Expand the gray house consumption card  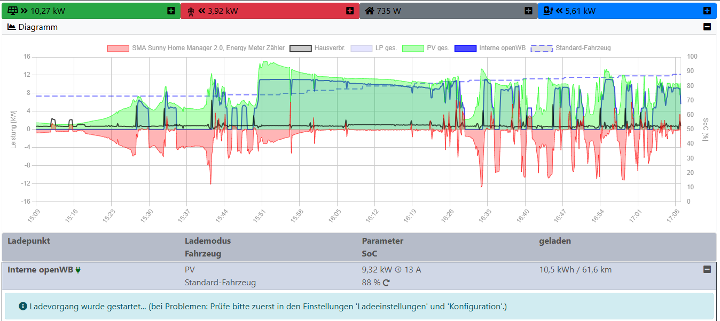(x=528, y=11)
